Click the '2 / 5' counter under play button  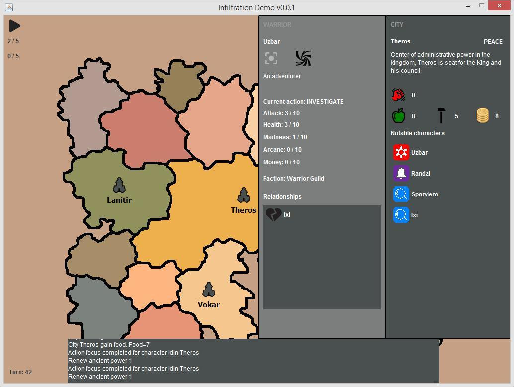coord(13,41)
